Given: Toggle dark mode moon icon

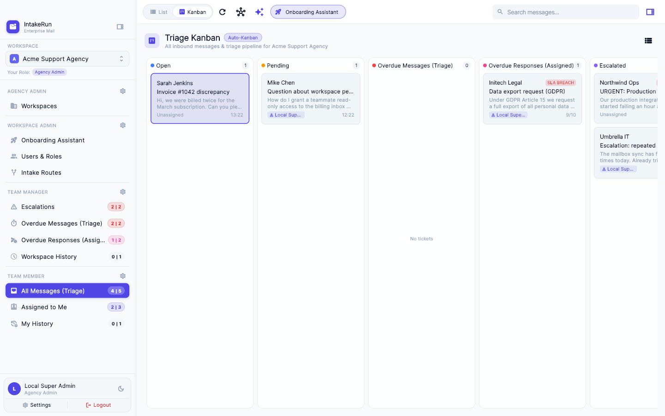Looking at the screenshot, I should [x=121, y=389].
